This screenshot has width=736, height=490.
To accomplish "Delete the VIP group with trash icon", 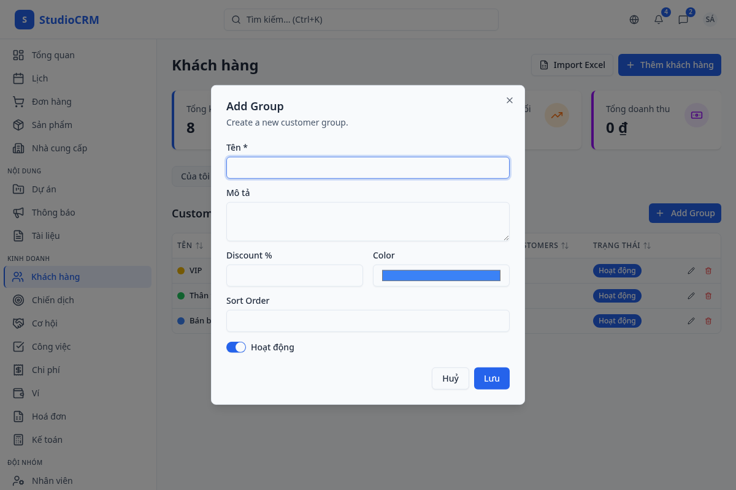I will point(708,271).
